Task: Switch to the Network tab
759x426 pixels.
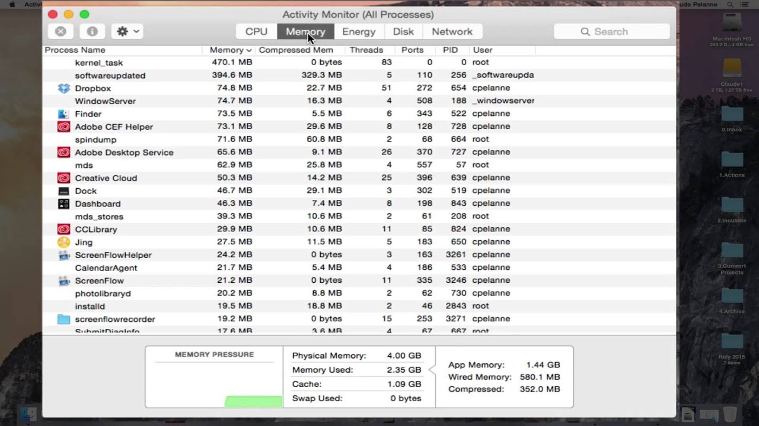Action: click(452, 31)
